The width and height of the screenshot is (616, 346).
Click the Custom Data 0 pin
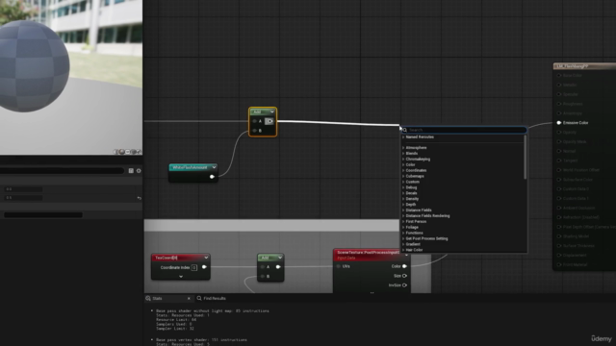[558, 189]
